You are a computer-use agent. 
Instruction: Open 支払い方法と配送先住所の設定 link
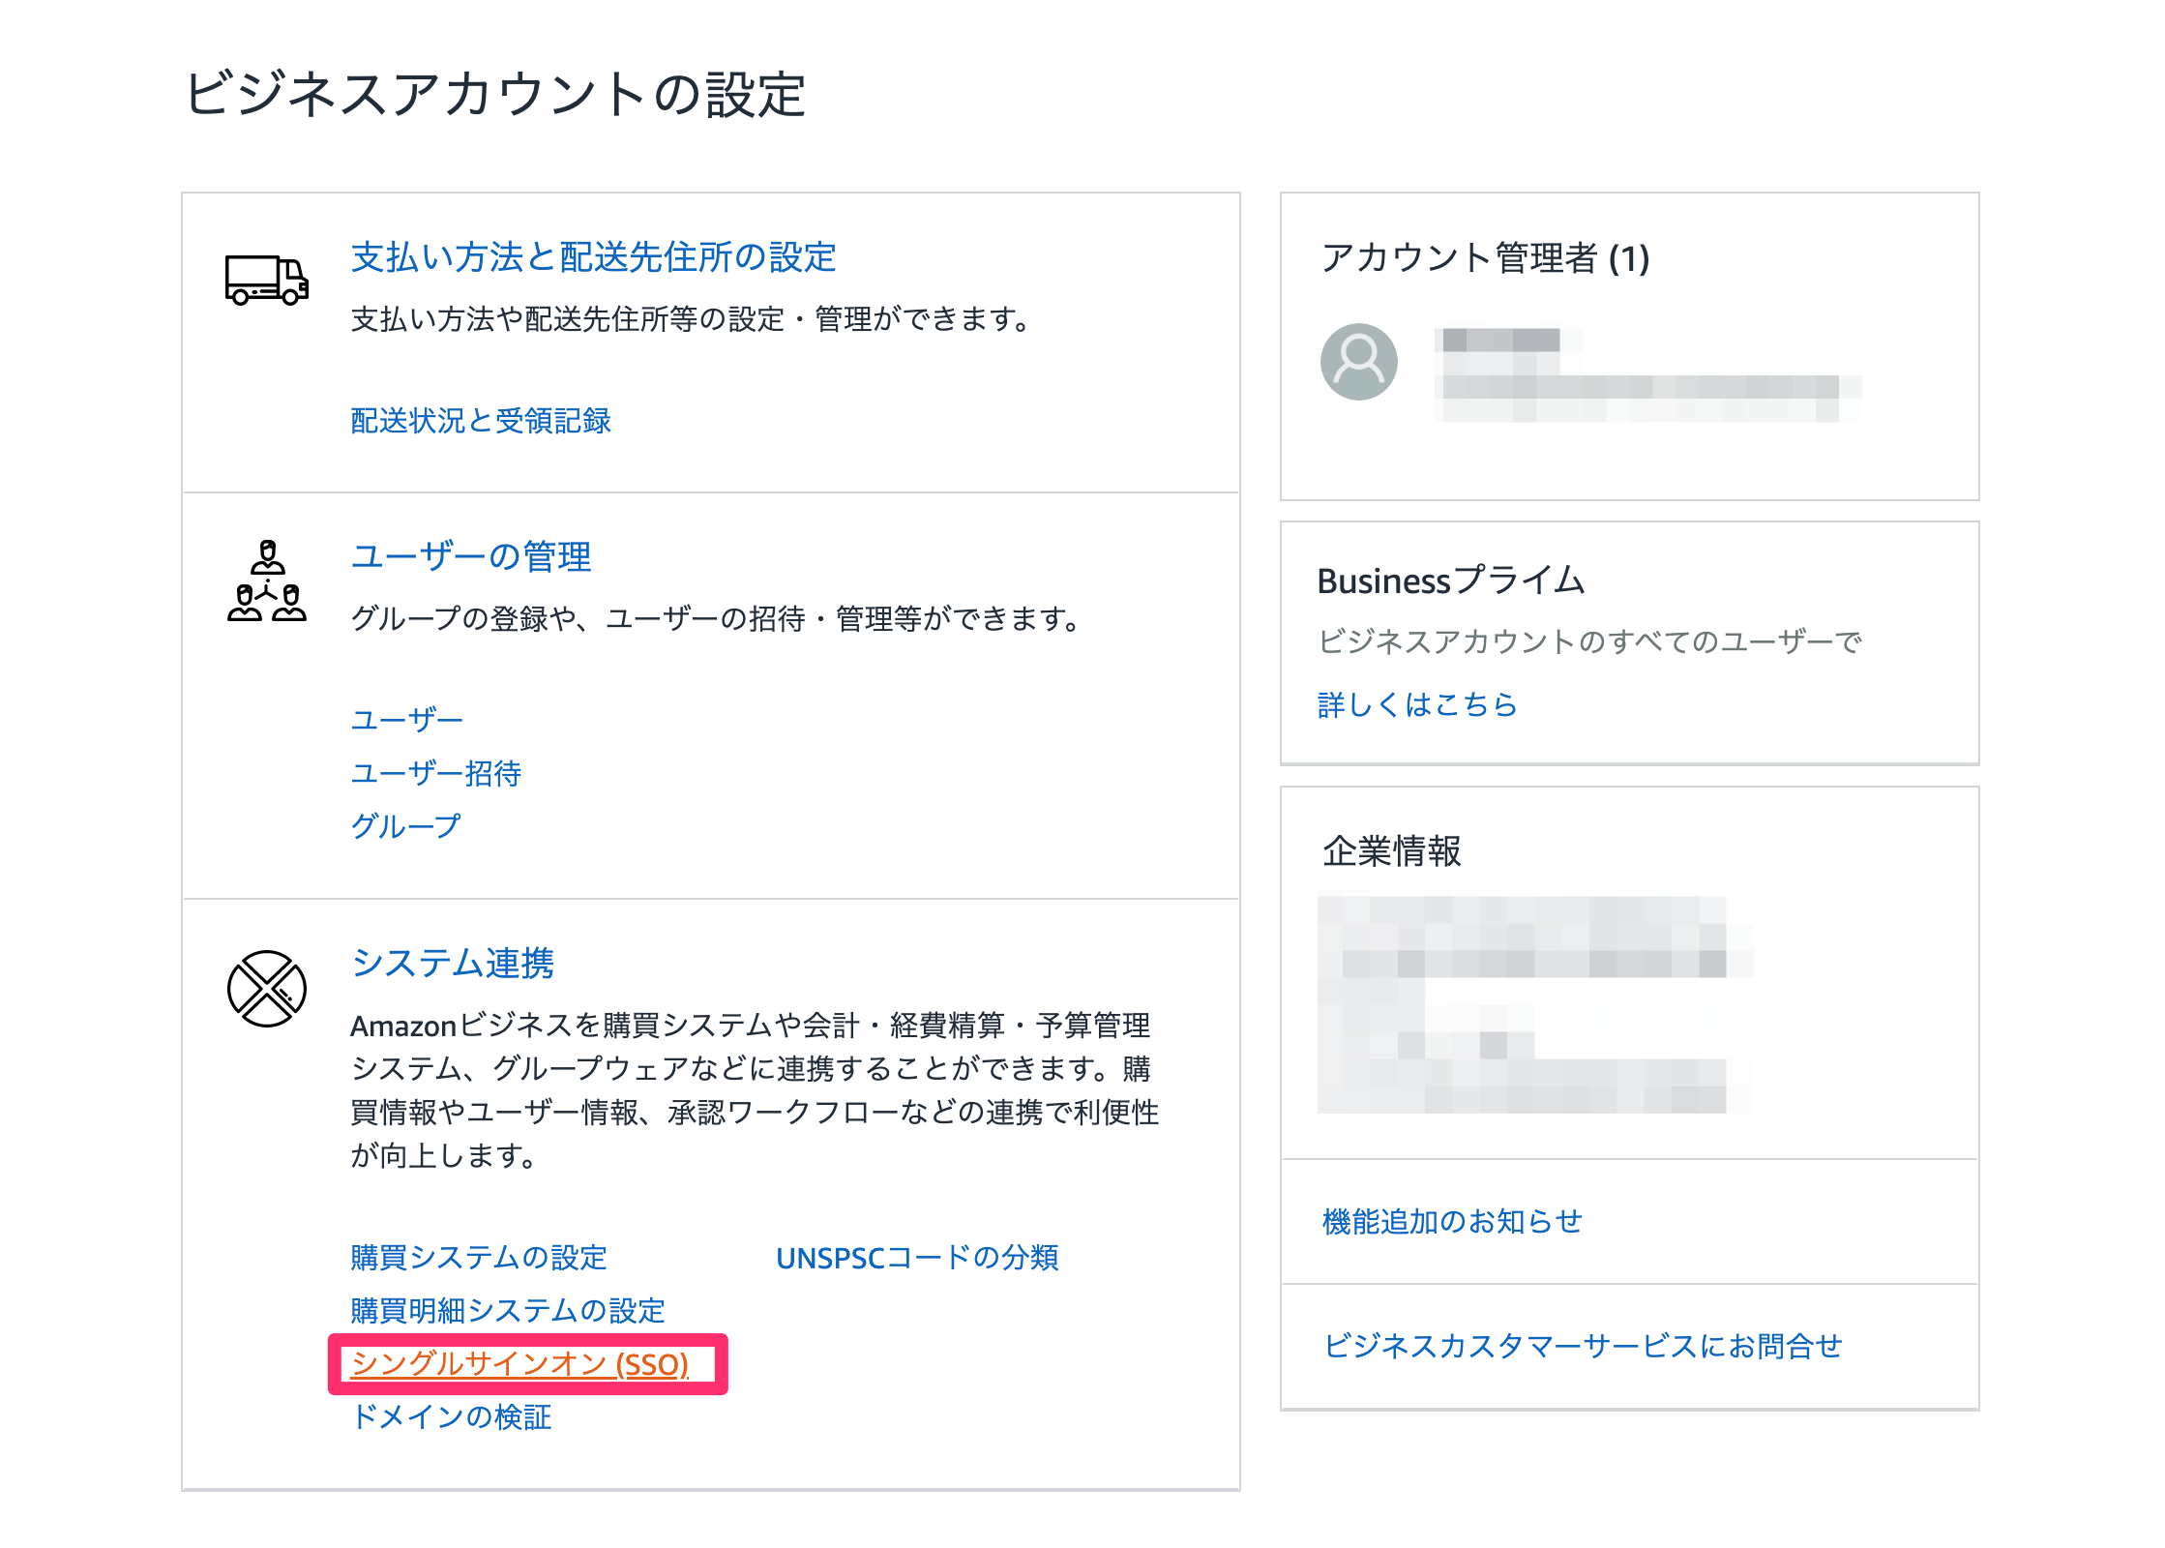[593, 257]
